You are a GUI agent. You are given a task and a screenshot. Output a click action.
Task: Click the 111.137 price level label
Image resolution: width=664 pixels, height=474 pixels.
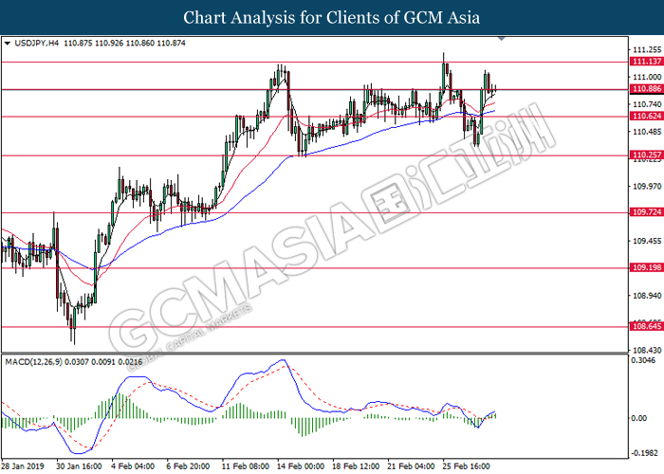[x=647, y=62]
